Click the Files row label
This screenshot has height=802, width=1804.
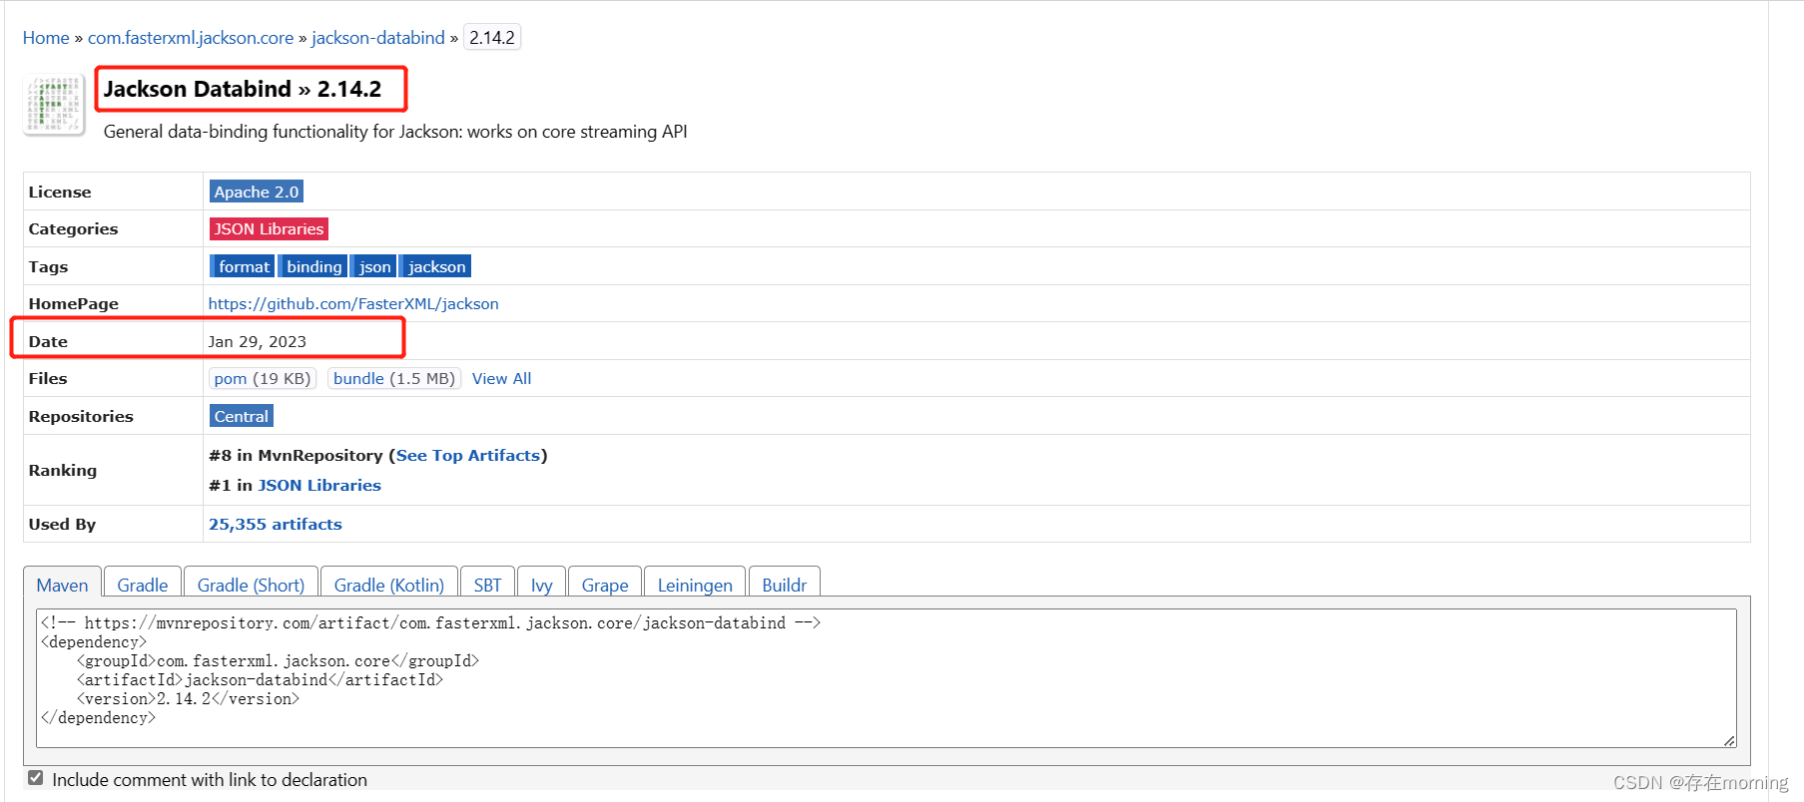click(x=48, y=378)
